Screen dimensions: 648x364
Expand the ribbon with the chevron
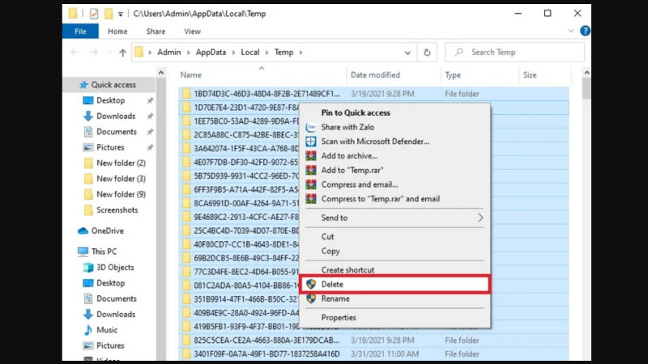[572, 32]
